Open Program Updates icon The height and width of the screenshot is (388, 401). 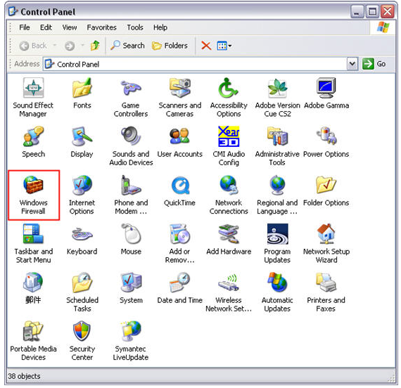(x=277, y=244)
